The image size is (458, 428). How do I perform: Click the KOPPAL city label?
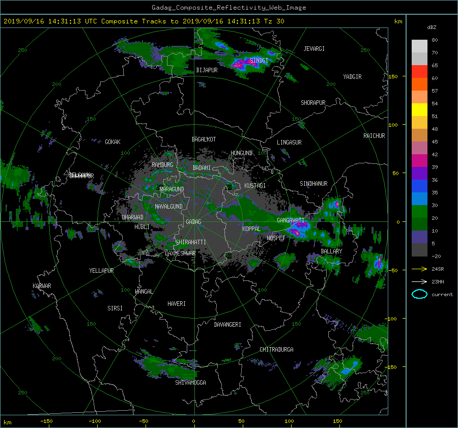pos(251,229)
